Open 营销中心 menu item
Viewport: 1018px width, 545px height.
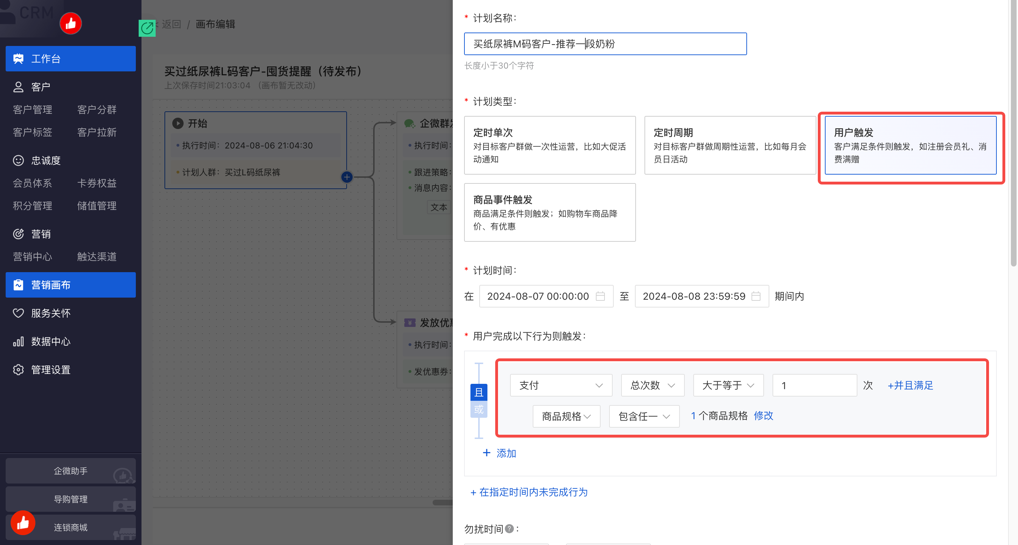tap(33, 257)
